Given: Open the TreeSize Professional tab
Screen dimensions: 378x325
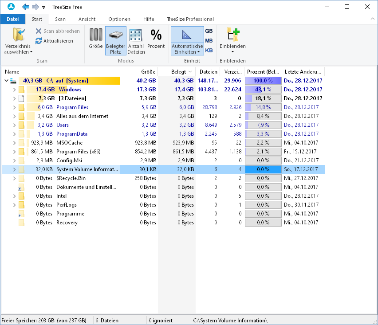Looking at the screenshot, I should 190,19.
